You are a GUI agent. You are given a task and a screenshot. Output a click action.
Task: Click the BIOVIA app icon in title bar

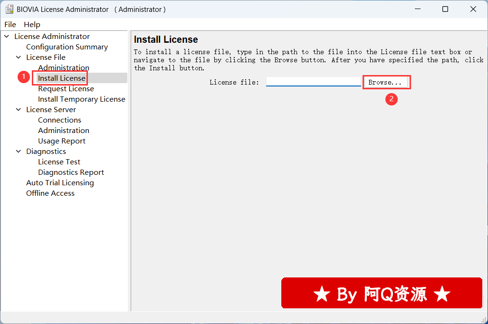[x=9, y=9]
